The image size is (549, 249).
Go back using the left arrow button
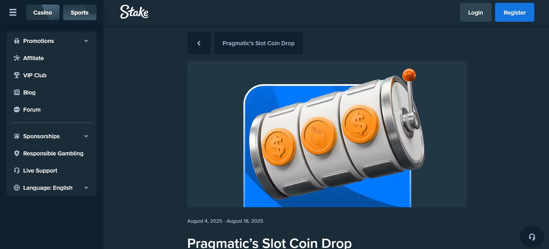pos(199,43)
